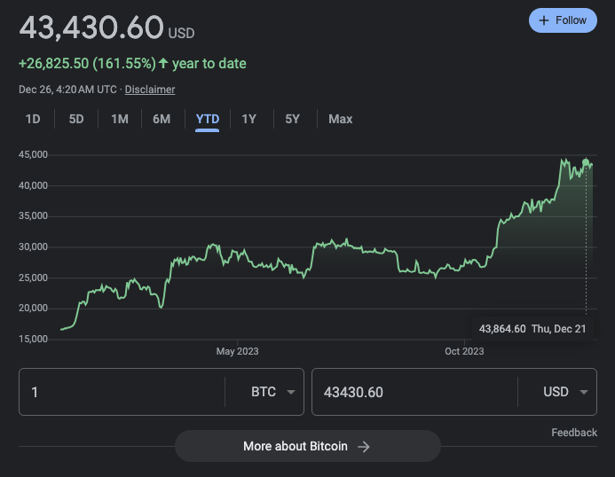Image resolution: width=615 pixels, height=477 pixels.
Task: Click the green up arrow beside year to date
Action: pos(163,63)
